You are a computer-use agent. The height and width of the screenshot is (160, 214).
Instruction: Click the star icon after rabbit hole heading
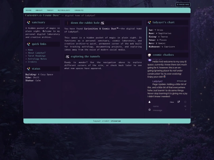point(103,23)
